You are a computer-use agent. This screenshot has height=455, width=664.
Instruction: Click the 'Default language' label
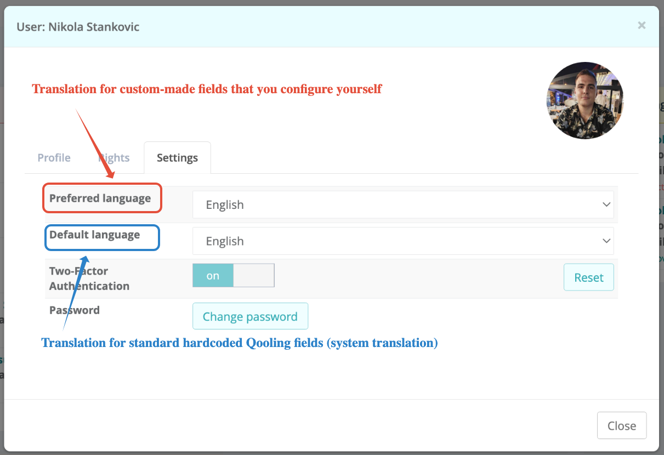coord(94,235)
